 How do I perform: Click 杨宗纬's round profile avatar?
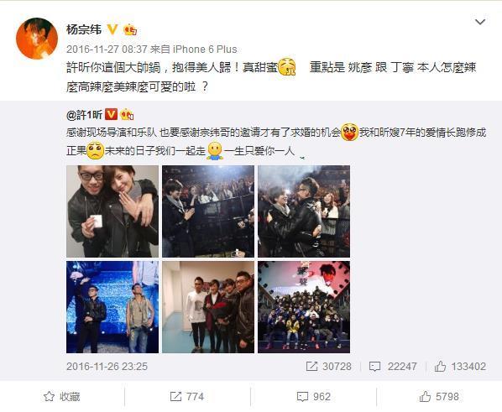37,39
